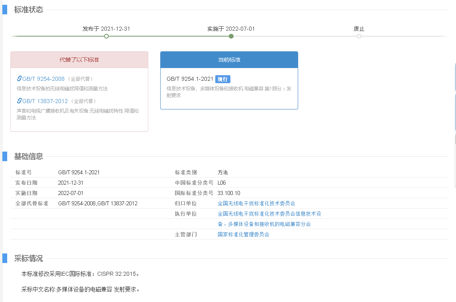This screenshot has width=456, height=302.
Task: Click the L06 China classification value
Action: click(x=222, y=183)
